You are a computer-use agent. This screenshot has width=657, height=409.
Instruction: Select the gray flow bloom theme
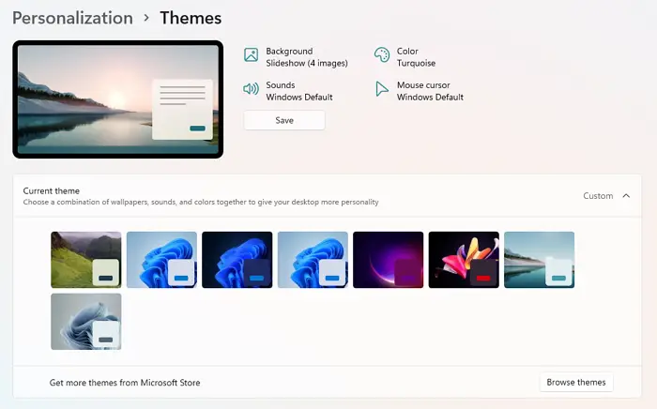[86, 322]
